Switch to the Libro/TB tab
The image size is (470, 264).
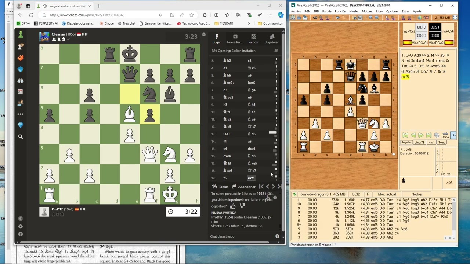(x=419, y=142)
